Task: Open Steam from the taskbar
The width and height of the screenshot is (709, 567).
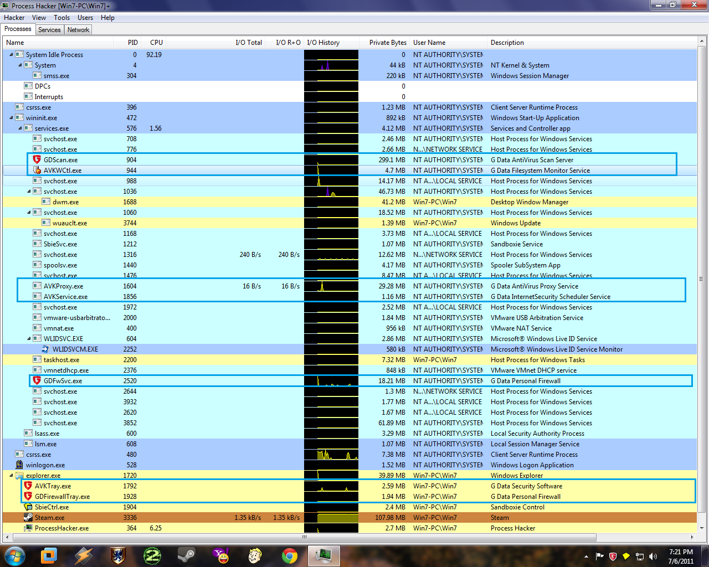Action: [186, 555]
